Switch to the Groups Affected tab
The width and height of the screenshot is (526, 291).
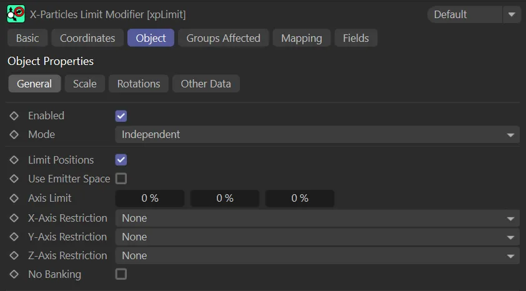[x=223, y=38]
